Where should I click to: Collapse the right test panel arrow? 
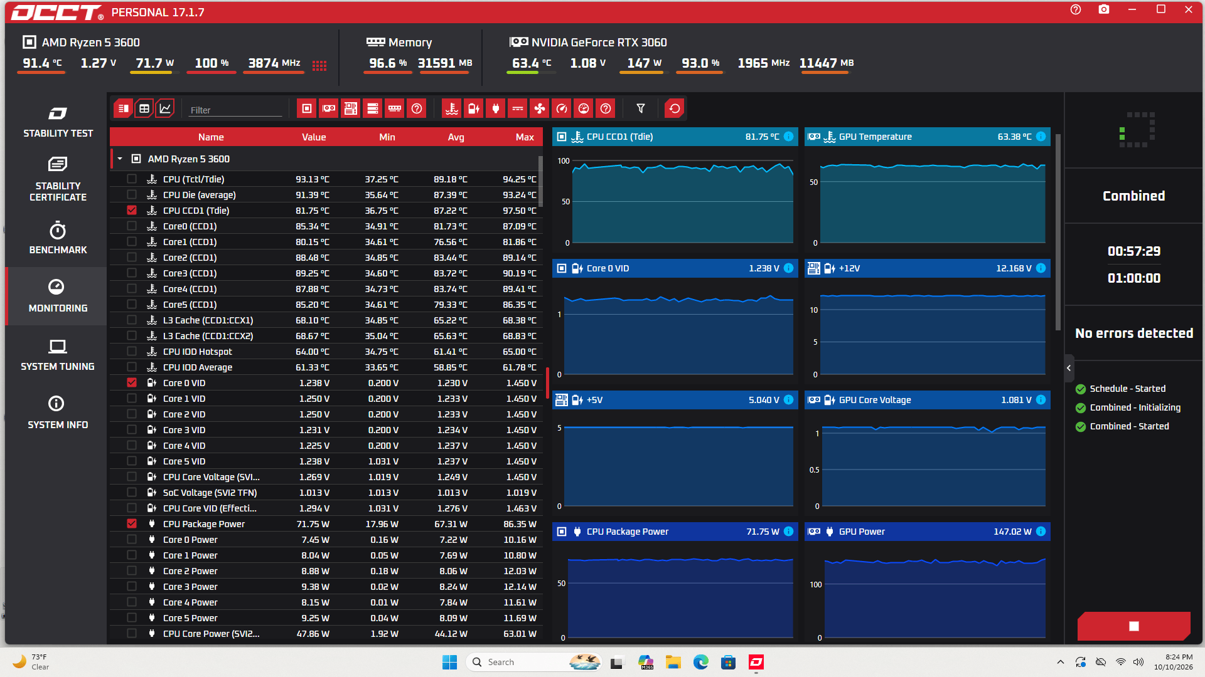1069,368
